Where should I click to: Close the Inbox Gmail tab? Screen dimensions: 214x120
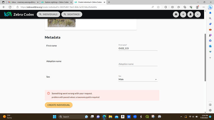pos(38,2)
